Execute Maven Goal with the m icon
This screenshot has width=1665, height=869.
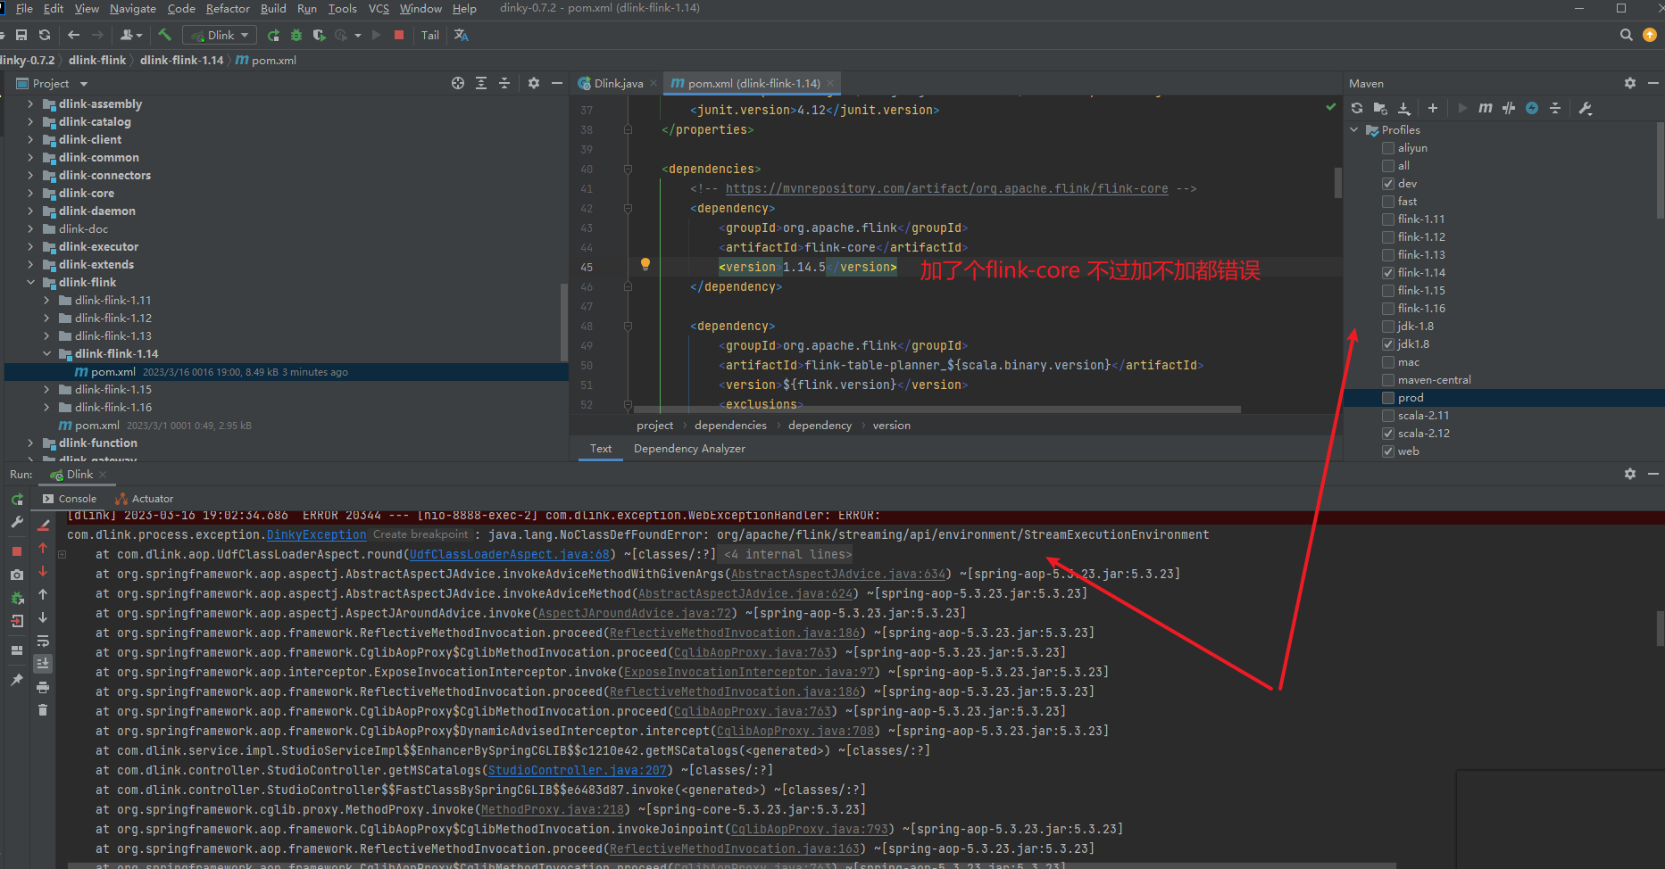tap(1485, 108)
